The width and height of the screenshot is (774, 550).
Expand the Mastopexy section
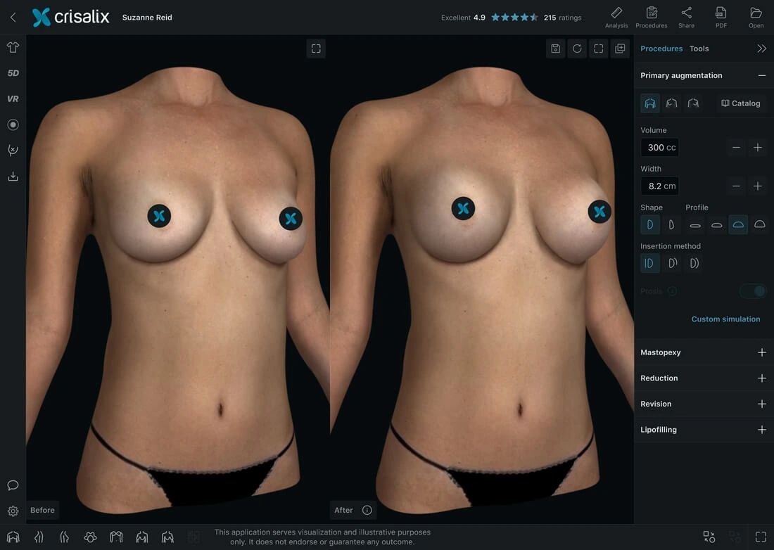click(761, 352)
